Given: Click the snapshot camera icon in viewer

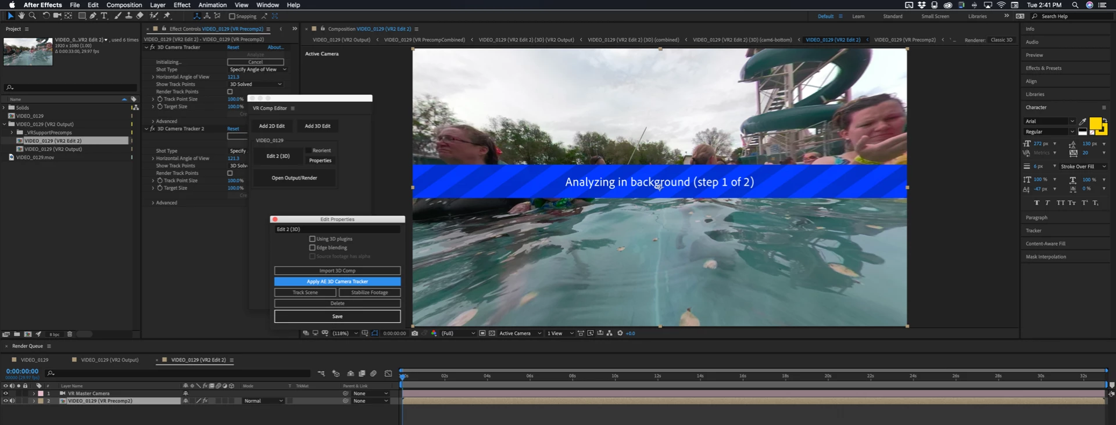Looking at the screenshot, I should (x=414, y=333).
